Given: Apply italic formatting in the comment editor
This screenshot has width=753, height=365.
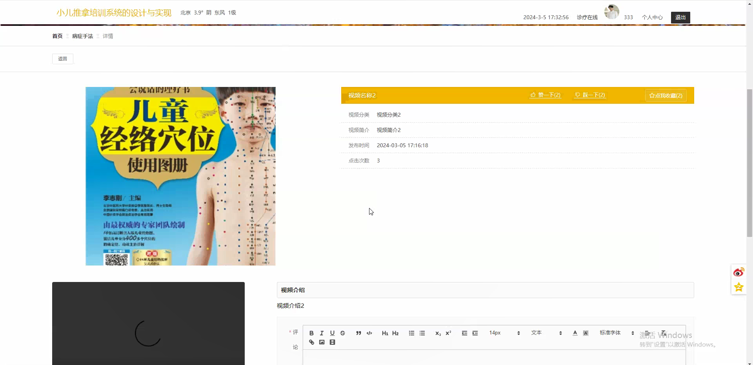Looking at the screenshot, I should [322, 333].
